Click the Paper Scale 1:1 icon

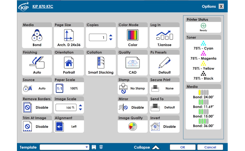[60, 88]
